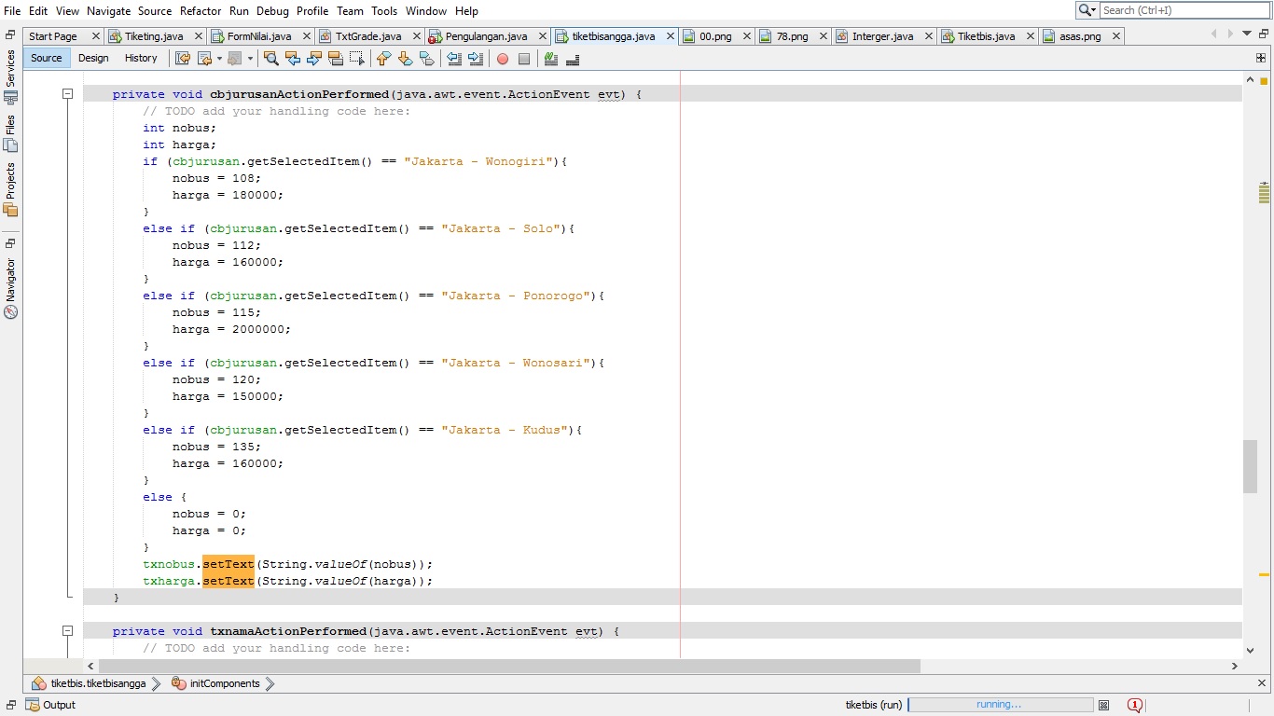Open the History view of the file
The width and height of the screenshot is (1274, 716).
pos(141,58)
